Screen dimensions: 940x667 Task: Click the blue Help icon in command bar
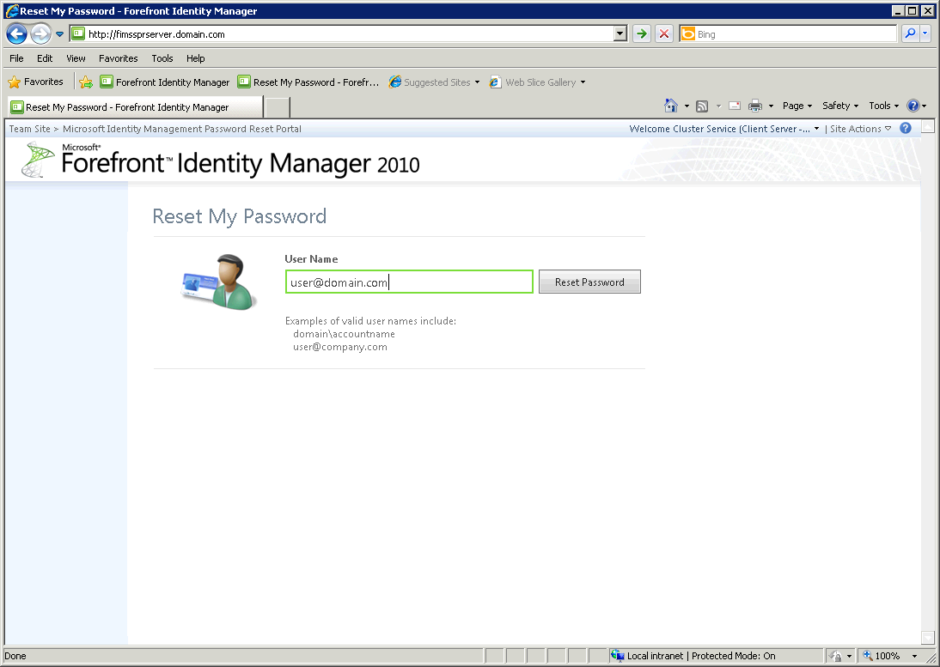(913, 106)
